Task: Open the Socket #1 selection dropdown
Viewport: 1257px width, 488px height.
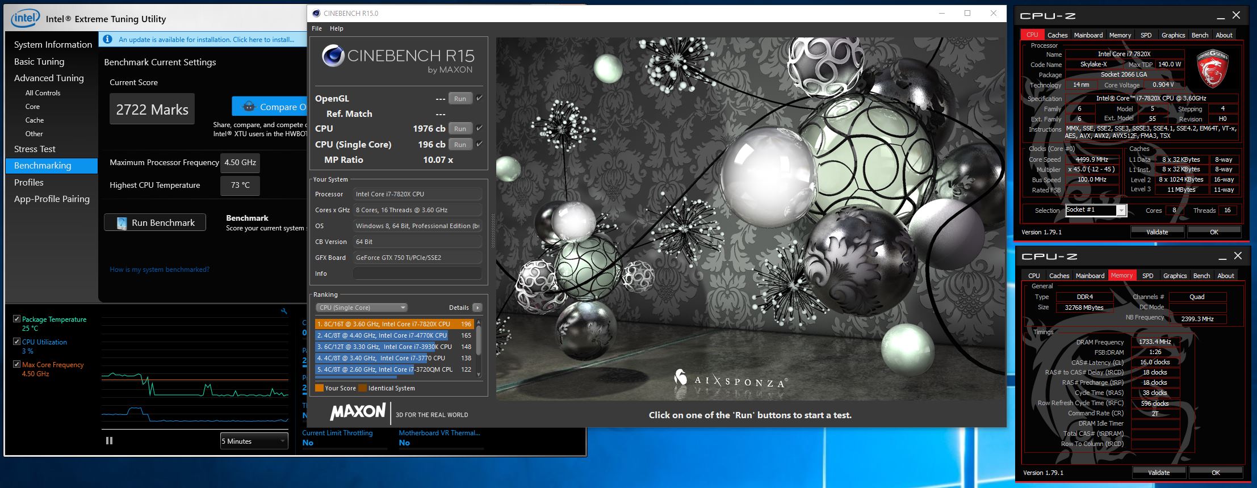Action: (1095, 210)
